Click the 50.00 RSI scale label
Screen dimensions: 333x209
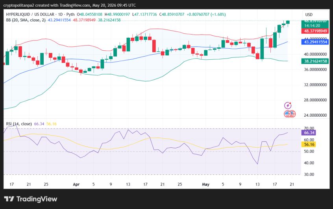(x=309, y=151)
